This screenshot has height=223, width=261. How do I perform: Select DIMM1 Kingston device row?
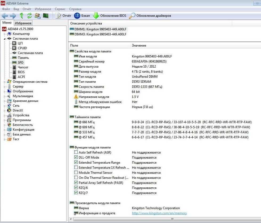point(98,29)
